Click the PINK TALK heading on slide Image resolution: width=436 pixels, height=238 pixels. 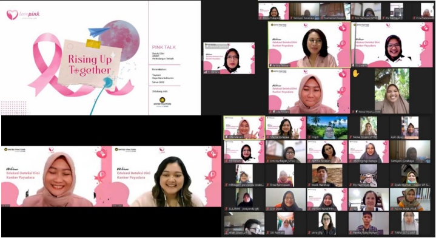(x=164, y=47)
